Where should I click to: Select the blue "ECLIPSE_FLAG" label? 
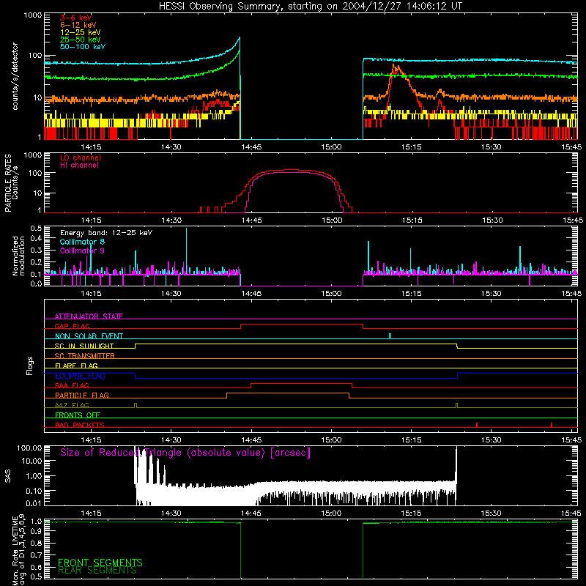coord(80,376)
